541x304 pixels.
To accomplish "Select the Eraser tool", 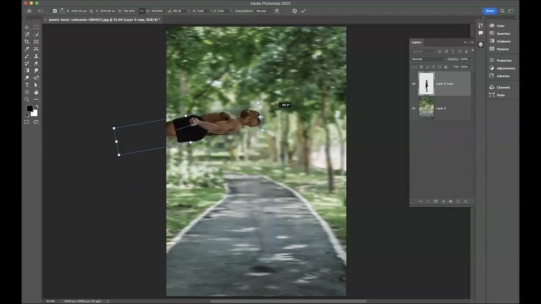I will click(36, 63).
